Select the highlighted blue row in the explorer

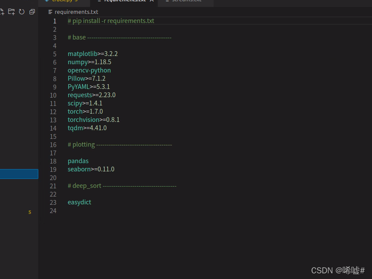(x=19, y=174)
